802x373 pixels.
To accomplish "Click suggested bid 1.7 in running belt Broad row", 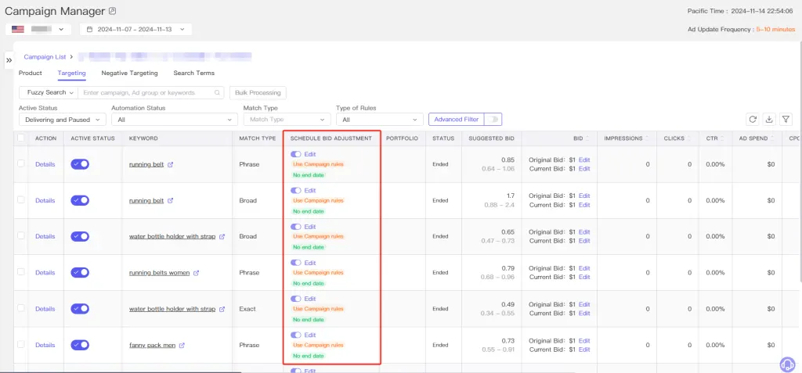I will click(x=511, y=196).
